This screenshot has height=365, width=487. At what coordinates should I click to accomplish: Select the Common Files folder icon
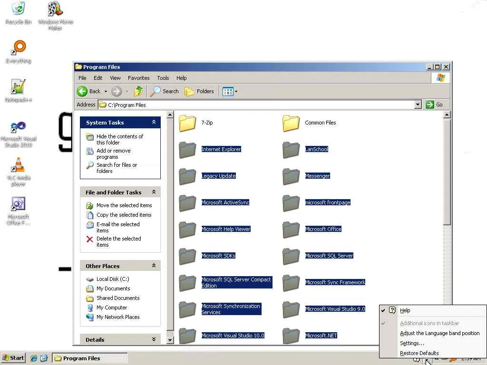pos(291,123)
